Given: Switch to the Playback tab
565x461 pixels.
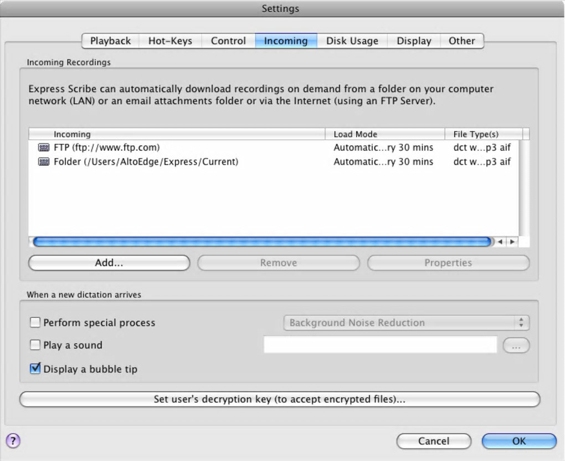Looking at the screenshot, I should pyautogui.click(x=110, y=41).
